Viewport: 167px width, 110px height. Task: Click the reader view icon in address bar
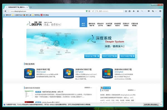[x=89, y=11]
